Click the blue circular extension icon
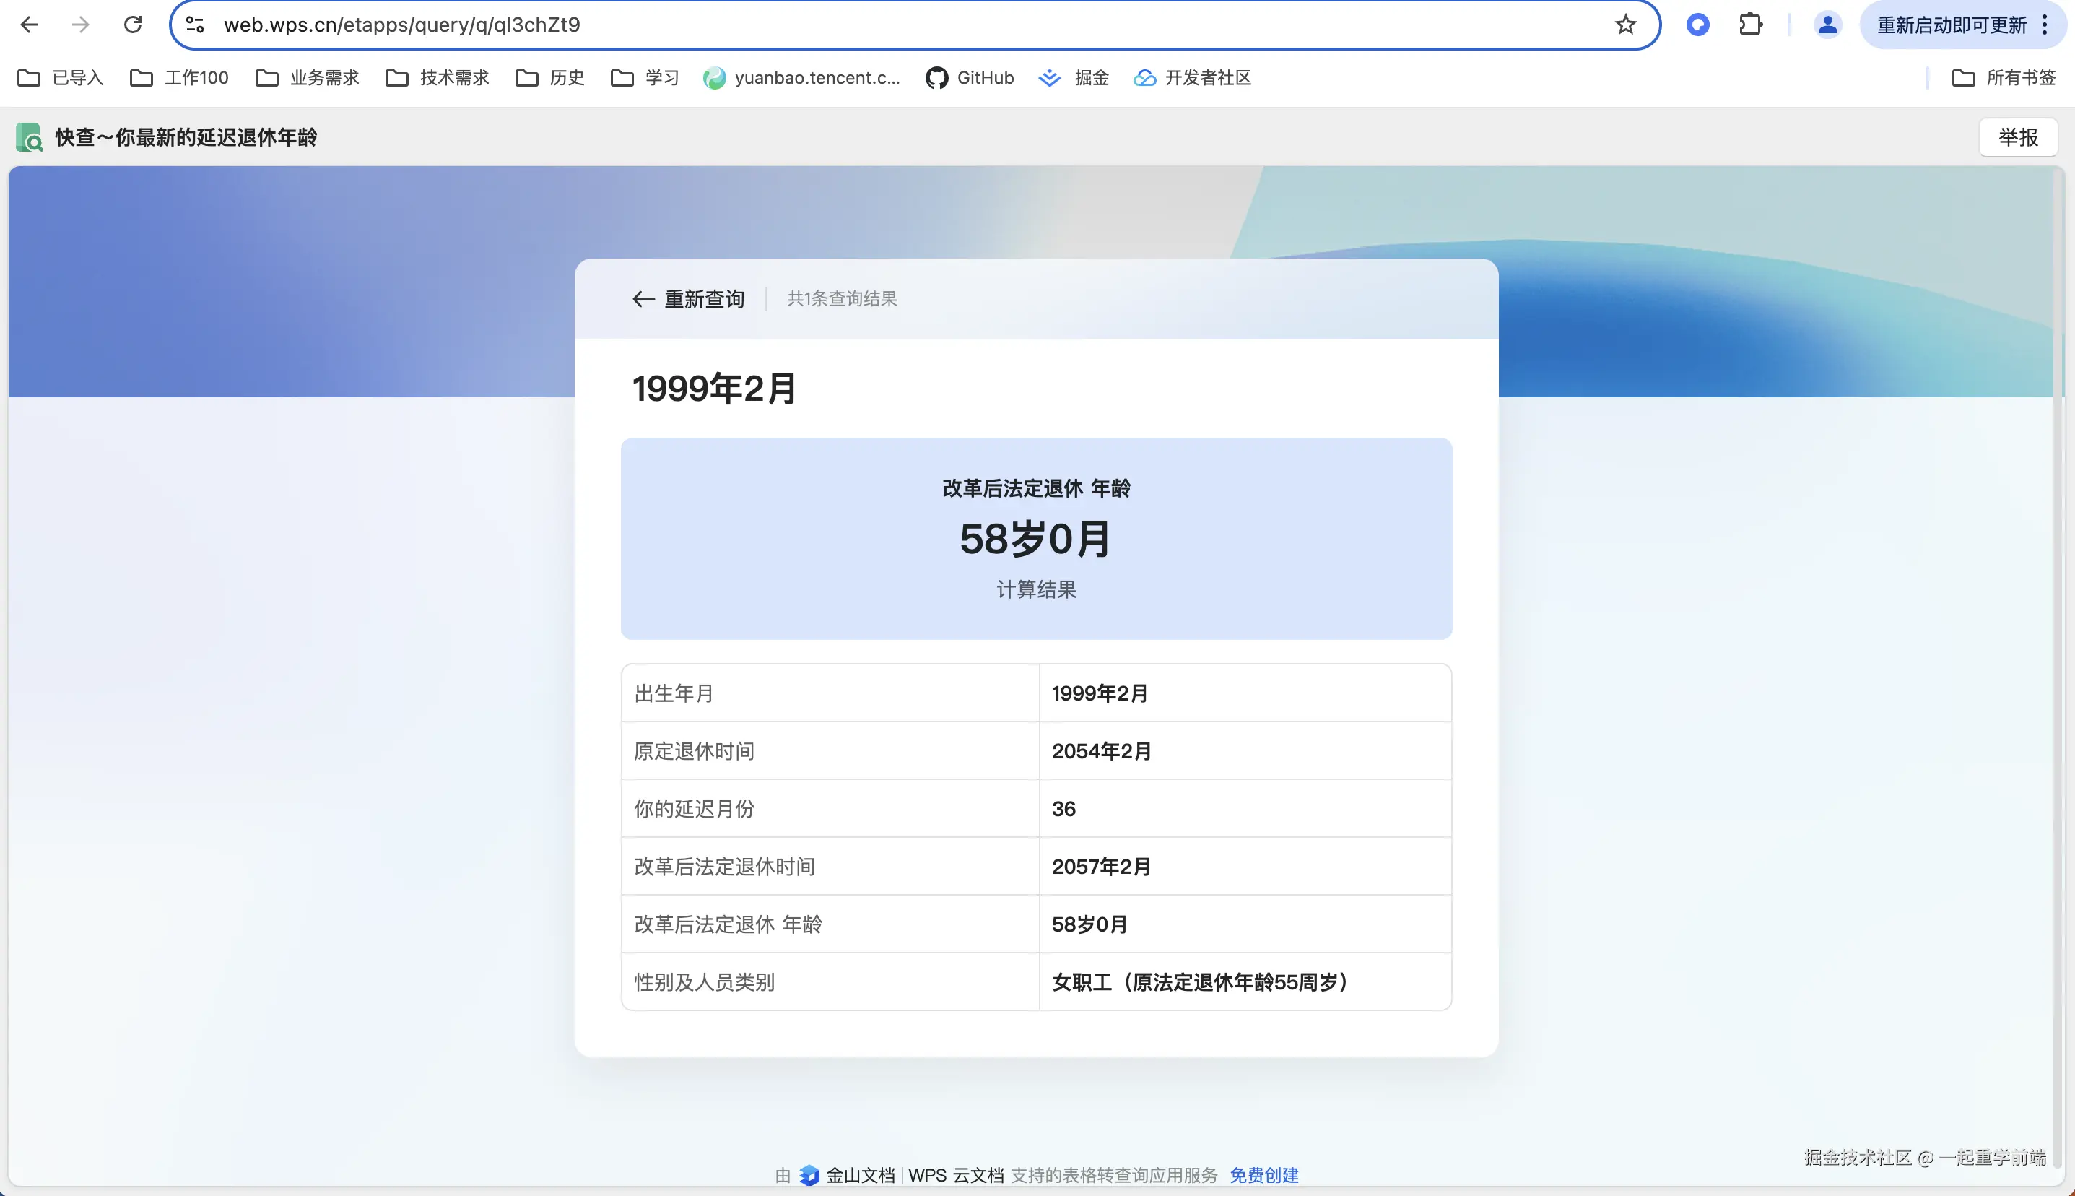The width and height of the screenshot is (2075, 1196). click(x=1697, y=25)
